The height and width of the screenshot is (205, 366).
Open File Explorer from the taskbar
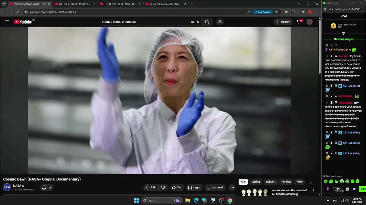(x=188, y=200)
